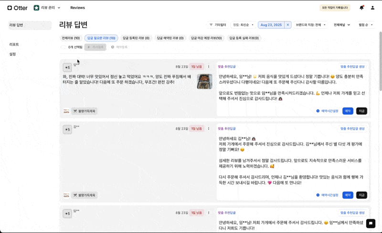Click the star 5 rating badge of first review

click(67, 68)
